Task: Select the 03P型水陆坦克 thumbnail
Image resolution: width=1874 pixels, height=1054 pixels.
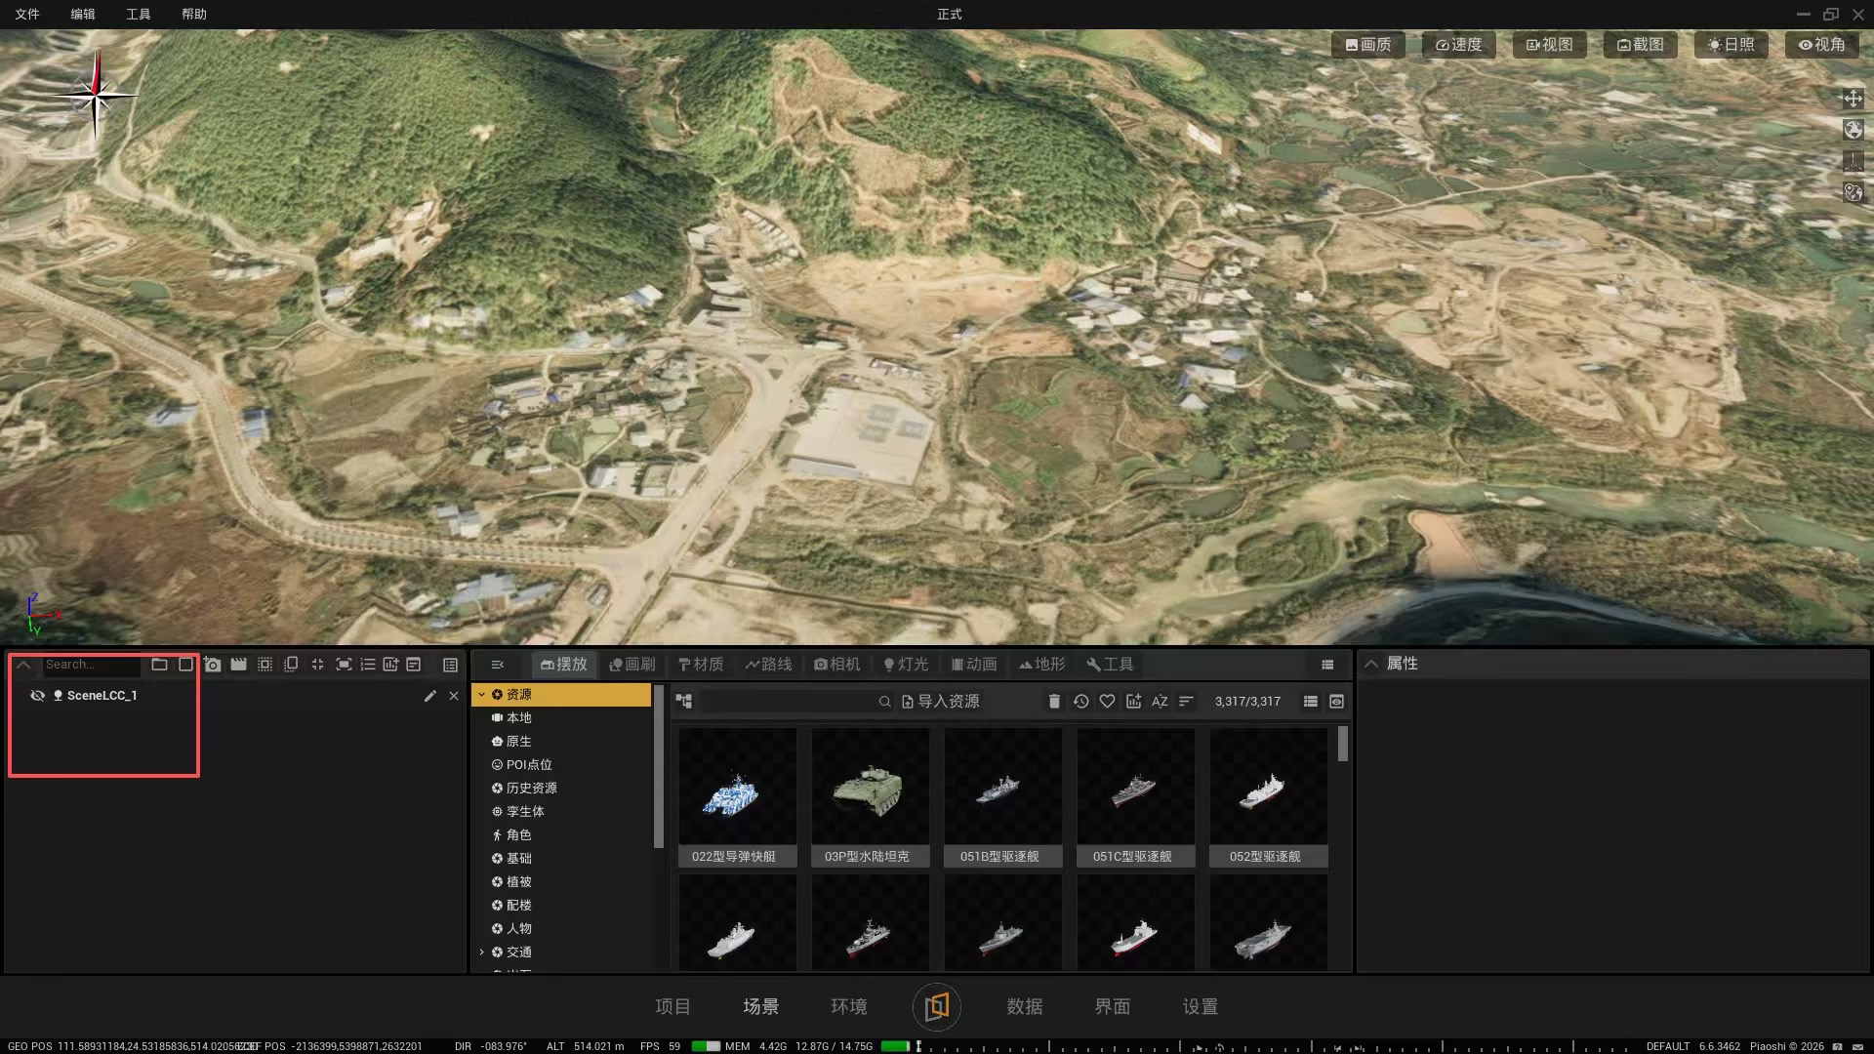Action: pos(870,797)
